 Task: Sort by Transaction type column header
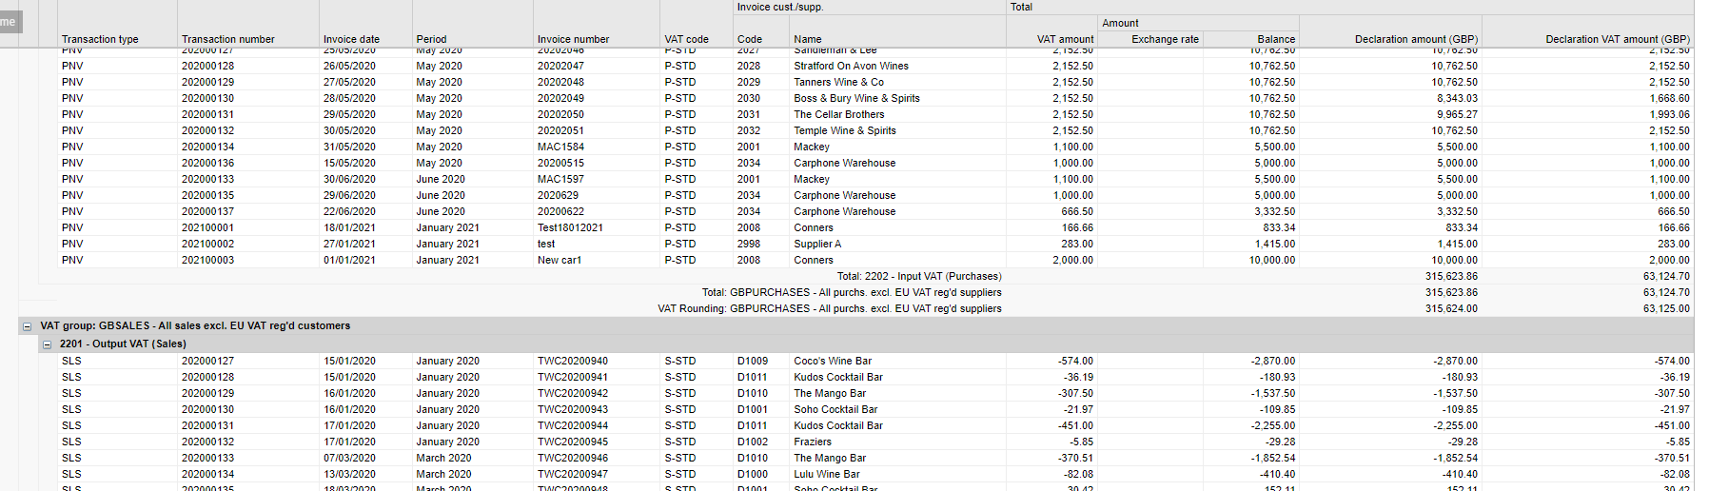pyautogui.click(x=100, y=39)
